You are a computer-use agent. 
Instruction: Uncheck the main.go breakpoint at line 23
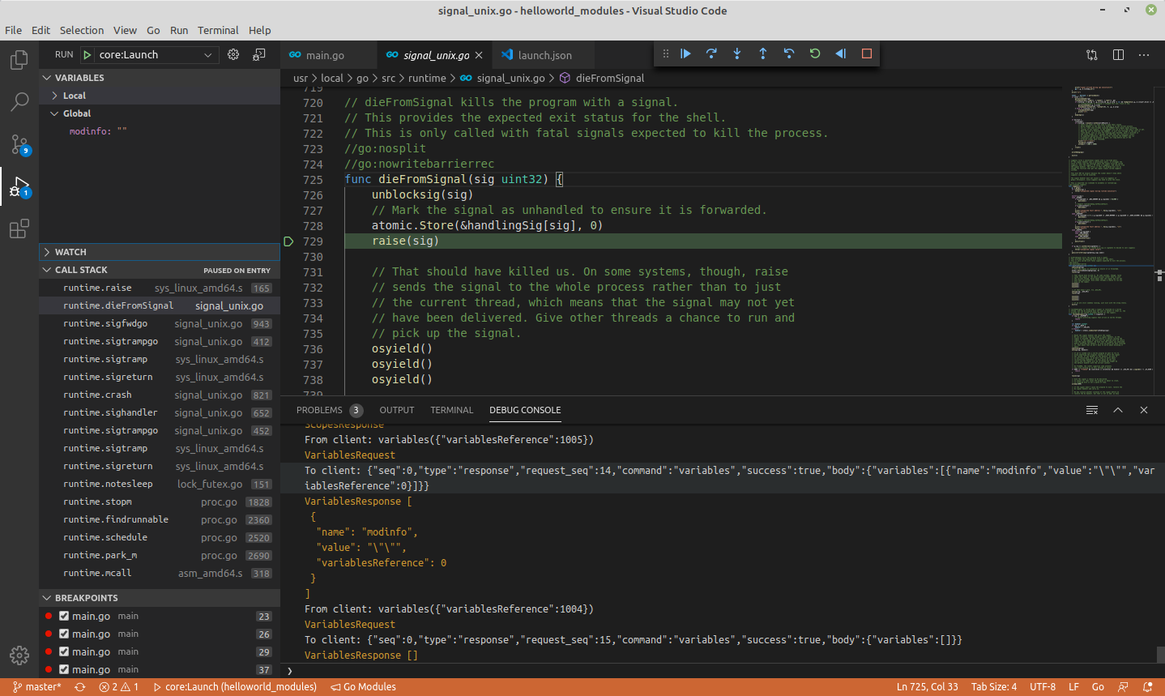64,617
